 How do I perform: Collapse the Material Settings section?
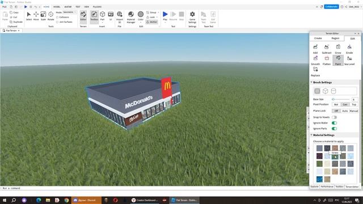(x=311, y=135)
